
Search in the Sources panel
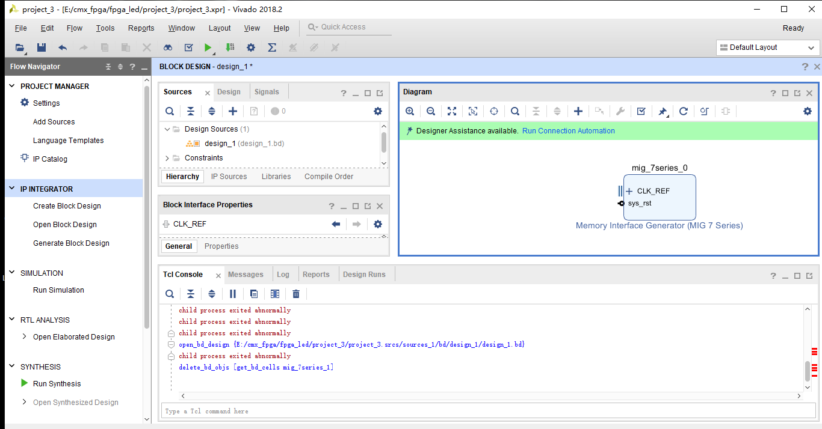click(170, 111)
